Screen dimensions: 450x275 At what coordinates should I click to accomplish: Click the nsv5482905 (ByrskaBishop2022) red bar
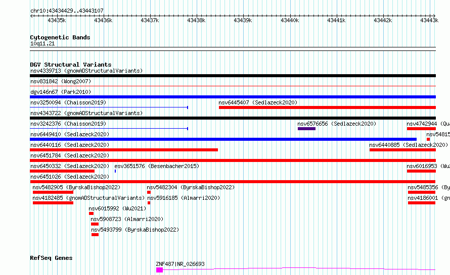(53, 192)
